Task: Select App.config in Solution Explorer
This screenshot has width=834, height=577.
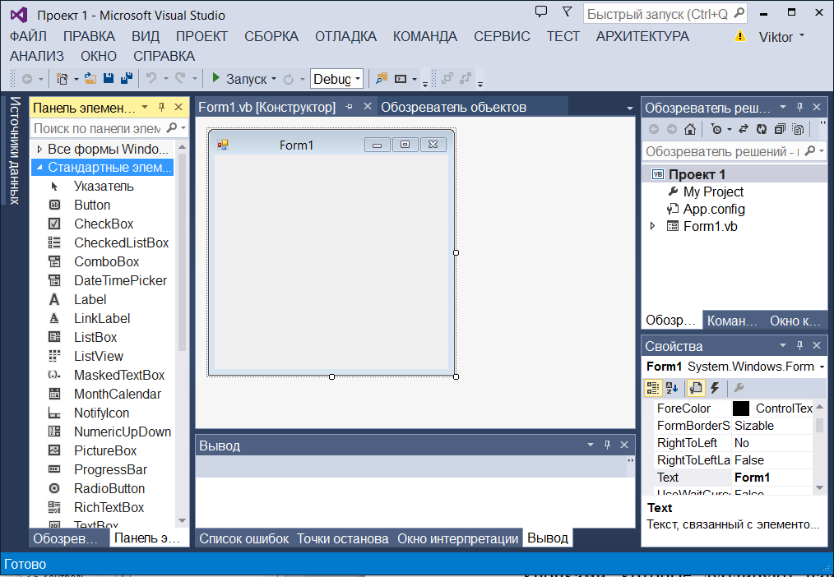Action: click(714, 210)
